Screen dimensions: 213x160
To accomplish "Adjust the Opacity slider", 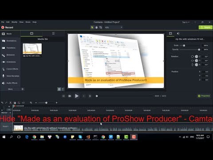I will [x=199, y=49].
